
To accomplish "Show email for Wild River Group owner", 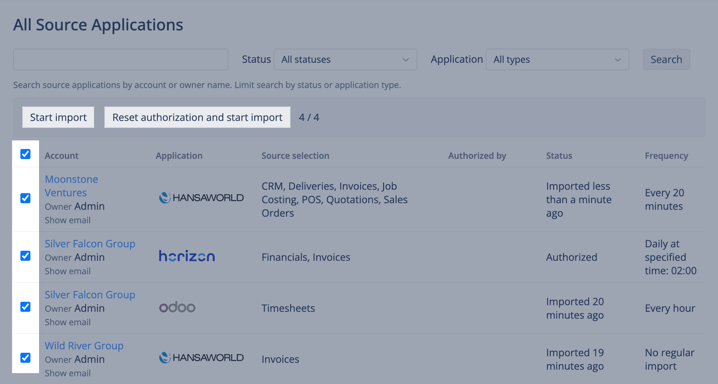I will [68, 373].
